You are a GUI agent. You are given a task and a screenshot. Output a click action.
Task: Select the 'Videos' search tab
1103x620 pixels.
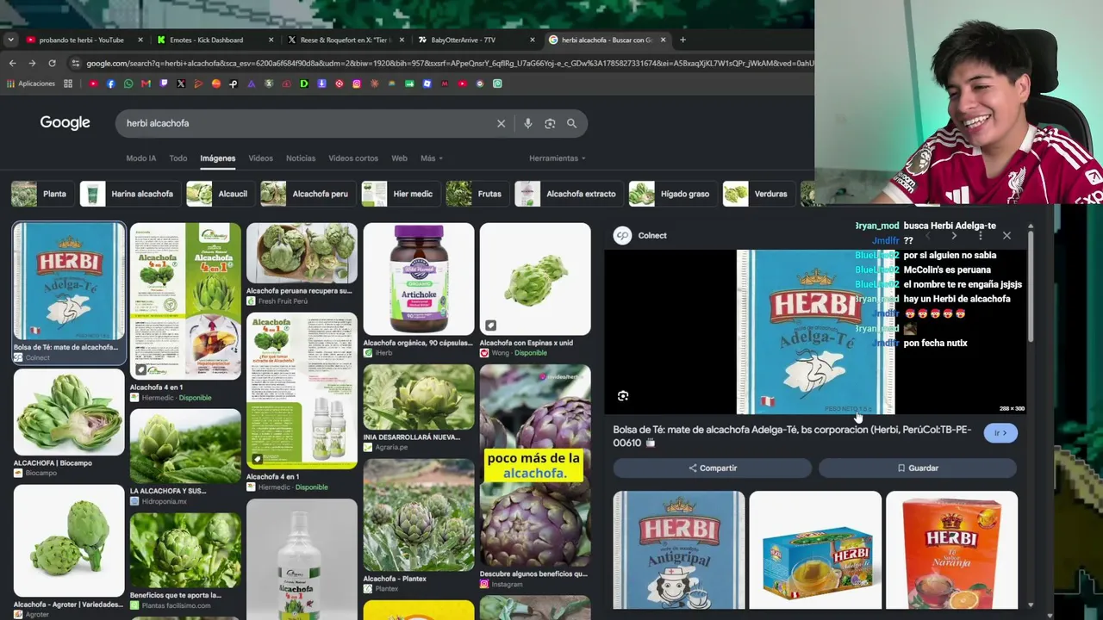[x=261, y=158]
